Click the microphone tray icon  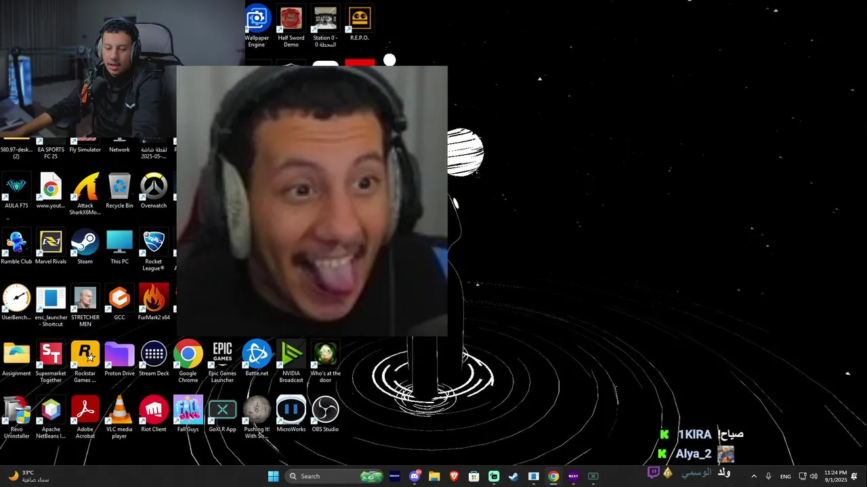pos(768,476)
